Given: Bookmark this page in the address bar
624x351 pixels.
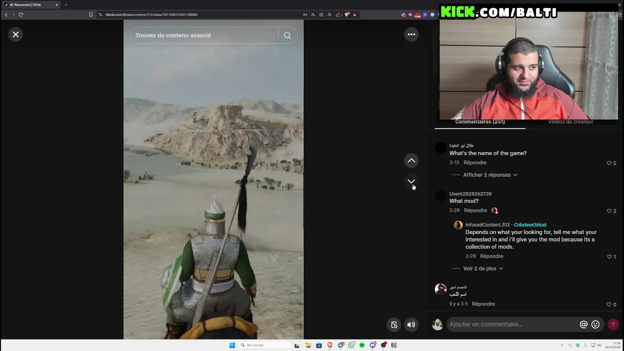Looking at the screenshot, I should (91, 15).
